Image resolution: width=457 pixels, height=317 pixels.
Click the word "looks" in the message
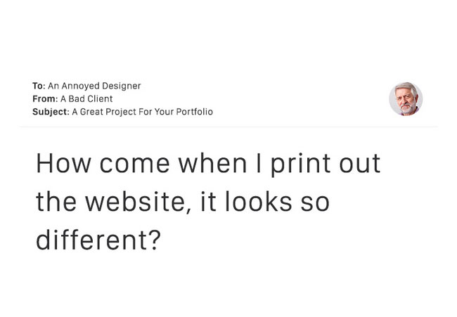coord(258,201)
